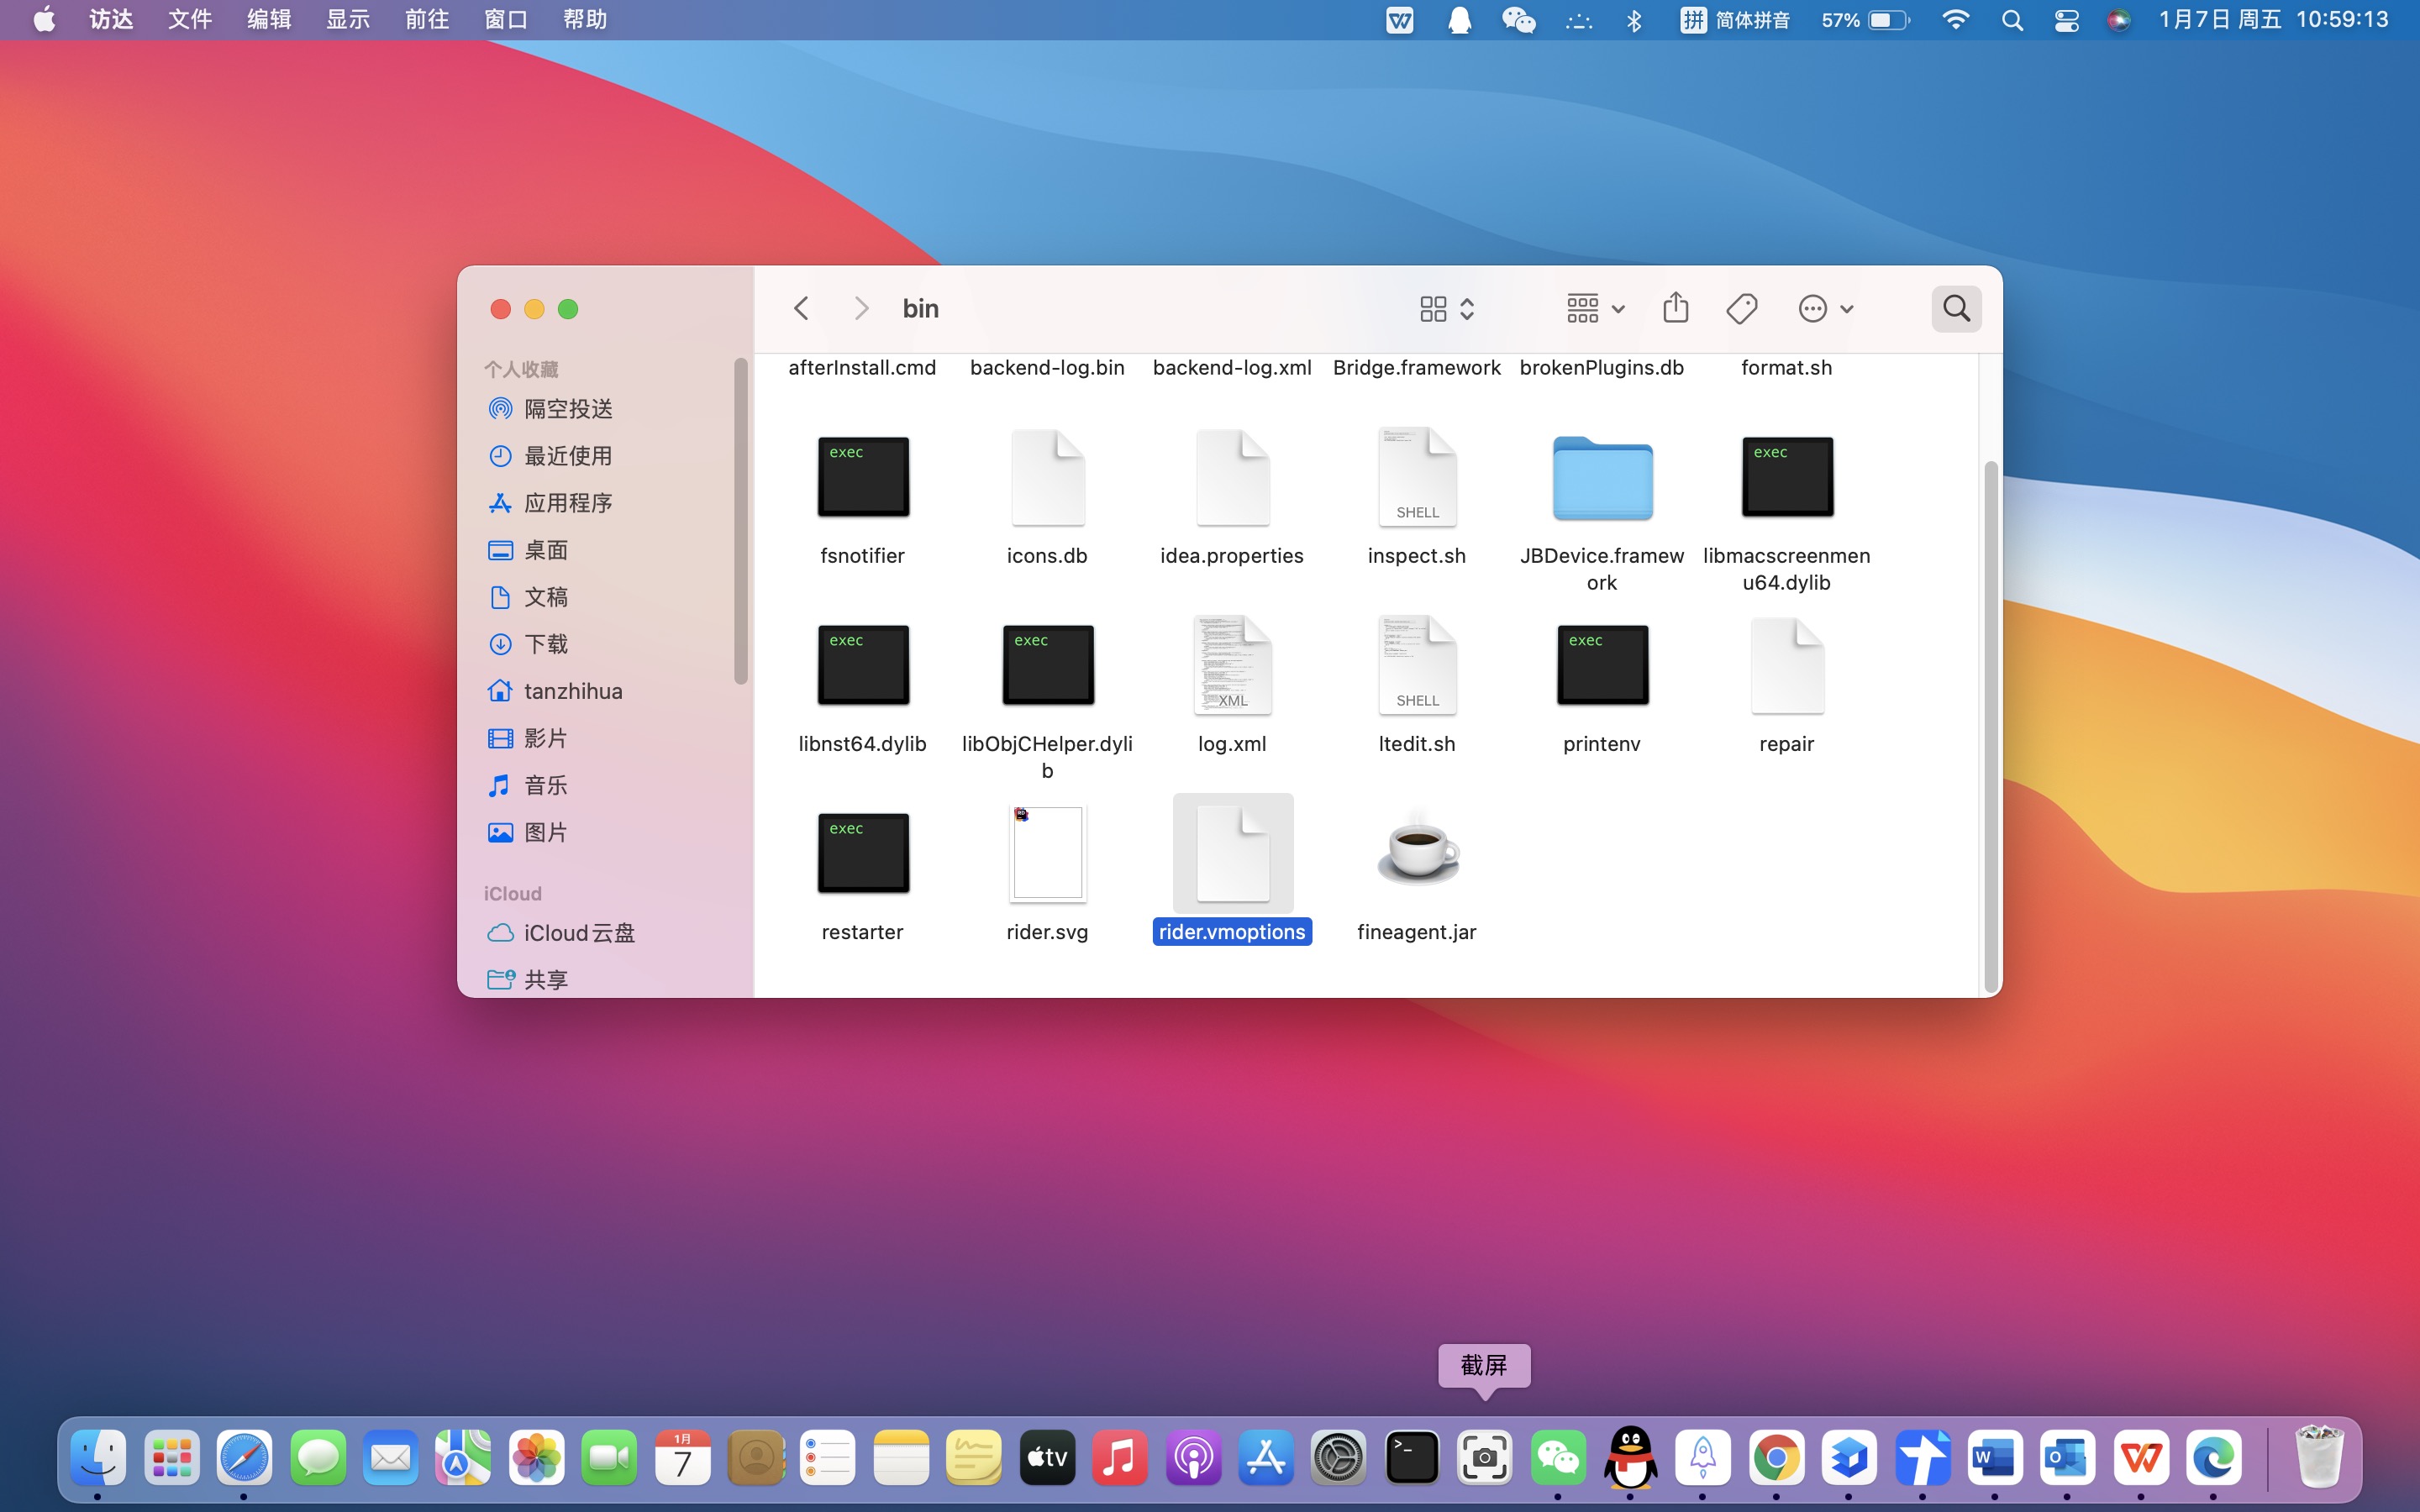Select the restarter exec file

tap(862, 853)
